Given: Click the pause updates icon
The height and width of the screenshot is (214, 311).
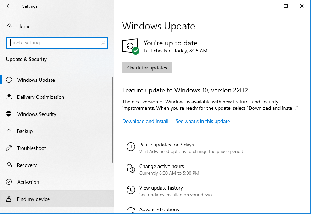Looking at the screenshot, I should [130, 147].
